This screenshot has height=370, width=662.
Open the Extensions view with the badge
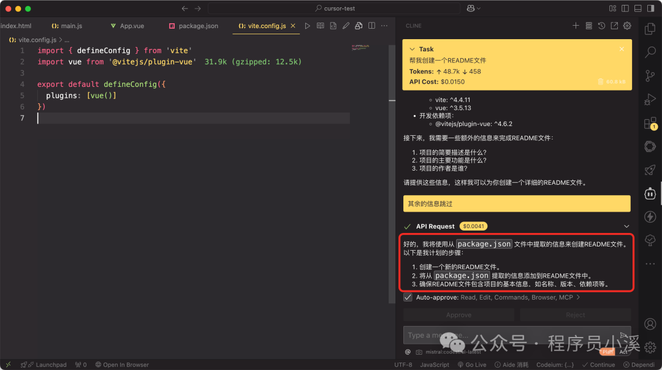tap(649, 122)
